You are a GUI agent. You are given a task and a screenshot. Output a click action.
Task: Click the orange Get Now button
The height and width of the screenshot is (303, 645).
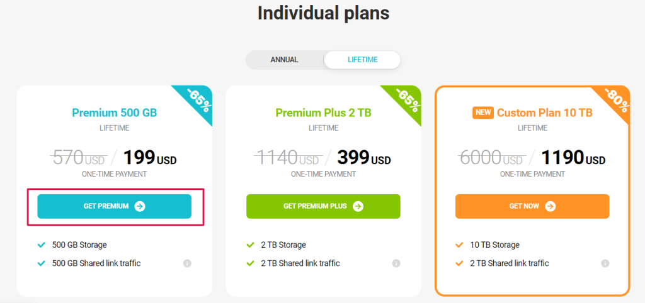click(532, 206)
